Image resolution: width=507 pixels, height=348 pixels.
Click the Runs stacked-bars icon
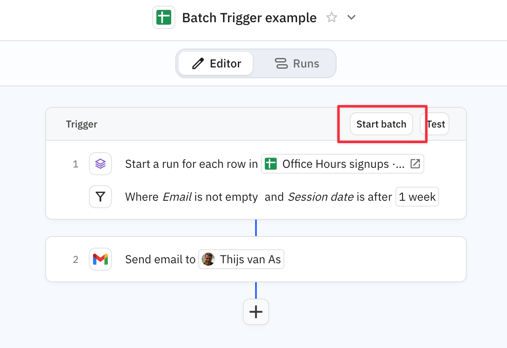pos(281,64)
